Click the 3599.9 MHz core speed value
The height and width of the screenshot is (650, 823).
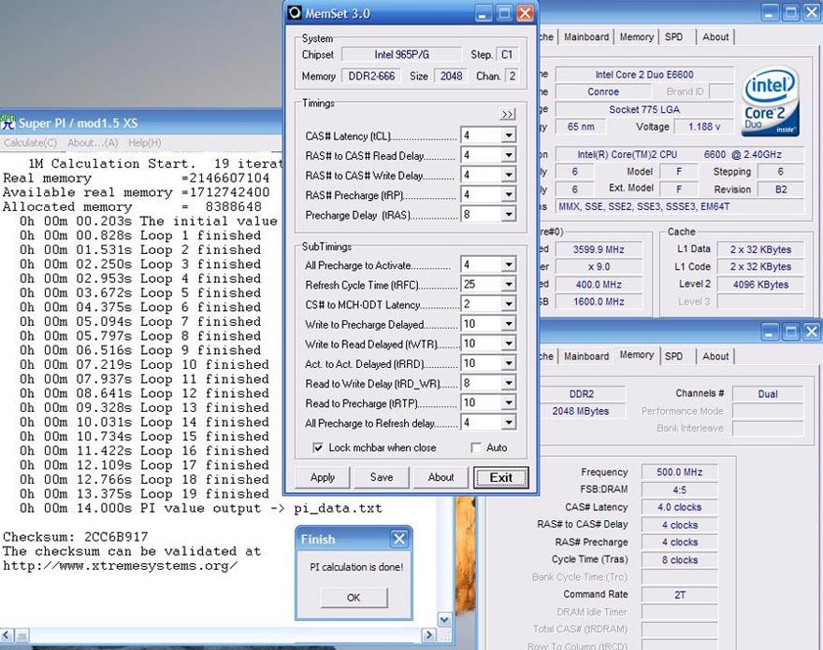[x=599, y=249]
